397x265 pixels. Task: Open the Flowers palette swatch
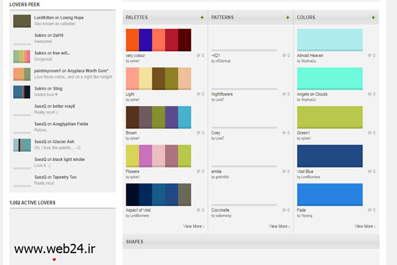click(x=159, y=156)
